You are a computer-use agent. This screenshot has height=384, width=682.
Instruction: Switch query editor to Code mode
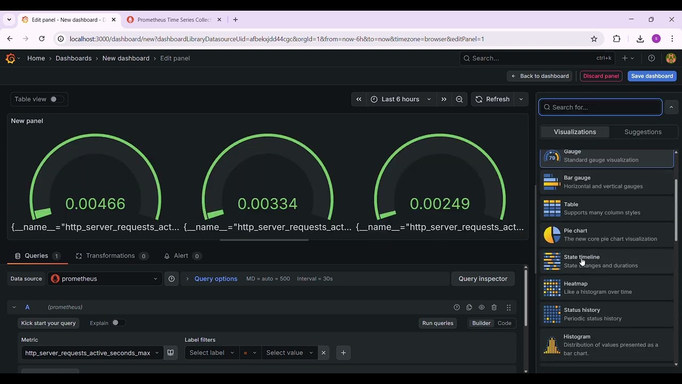pos(504,323)
